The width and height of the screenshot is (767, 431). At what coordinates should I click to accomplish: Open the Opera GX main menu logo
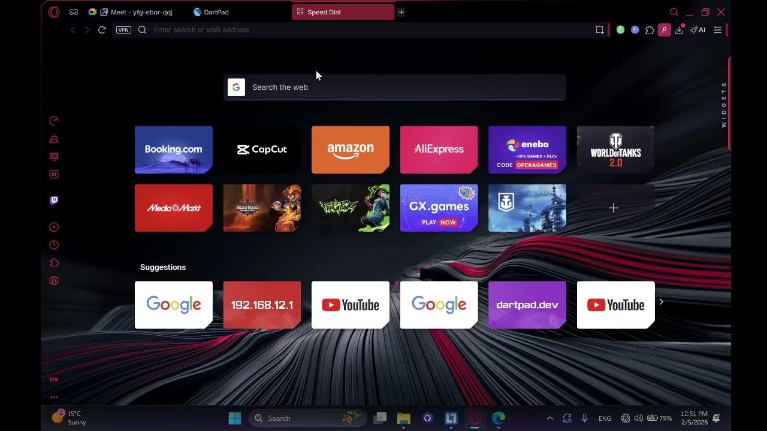54,12
